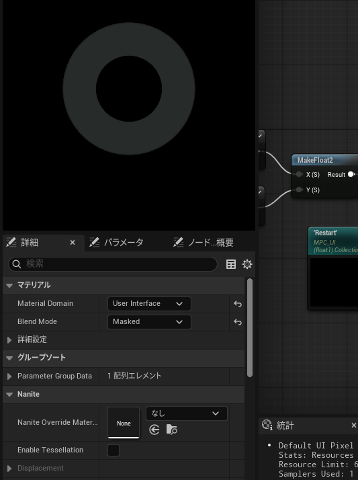Click the details panel vertical scrollbar

[250, 327]
